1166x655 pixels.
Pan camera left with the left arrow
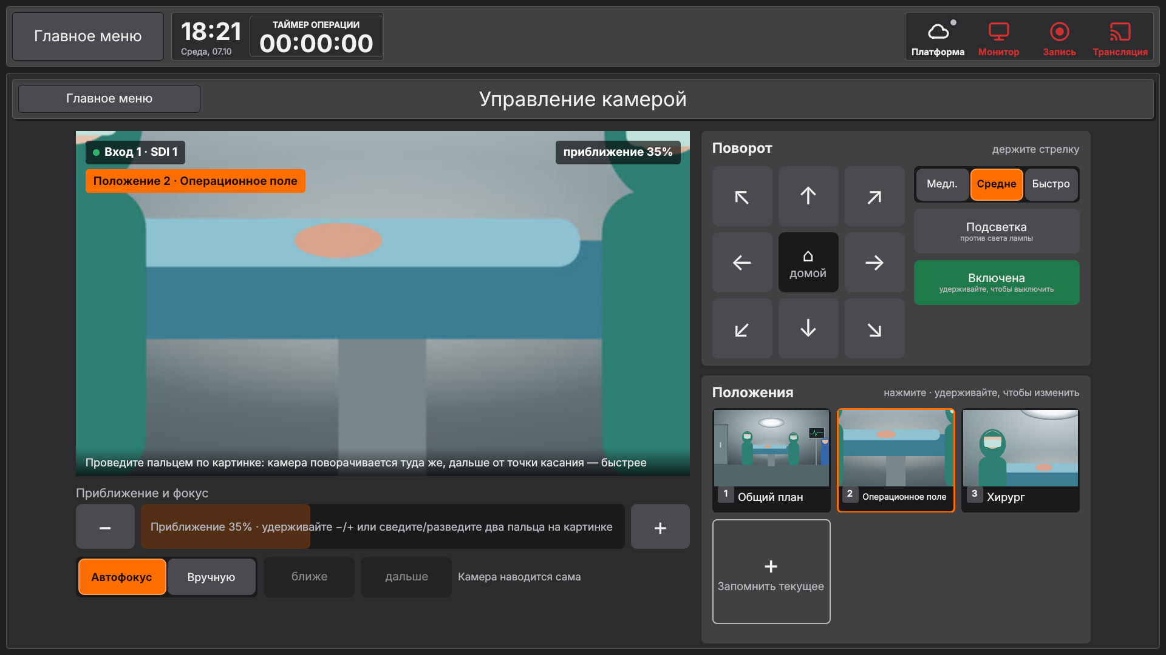point(742,263)
